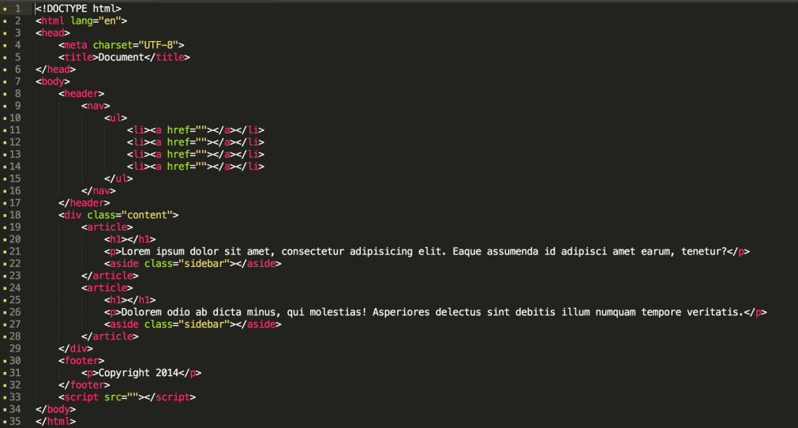This screenshot has width=798, height=428.
Task: Click the opening footer tag on line 30
Action: (81, 362)
